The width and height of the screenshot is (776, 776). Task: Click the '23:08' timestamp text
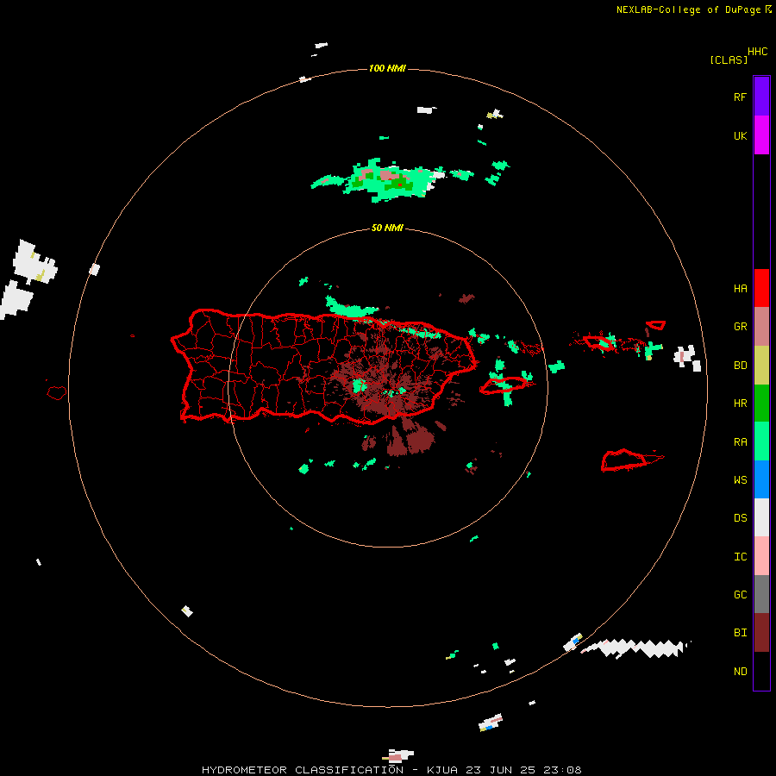pyautogui.click(x=561, y=770)
